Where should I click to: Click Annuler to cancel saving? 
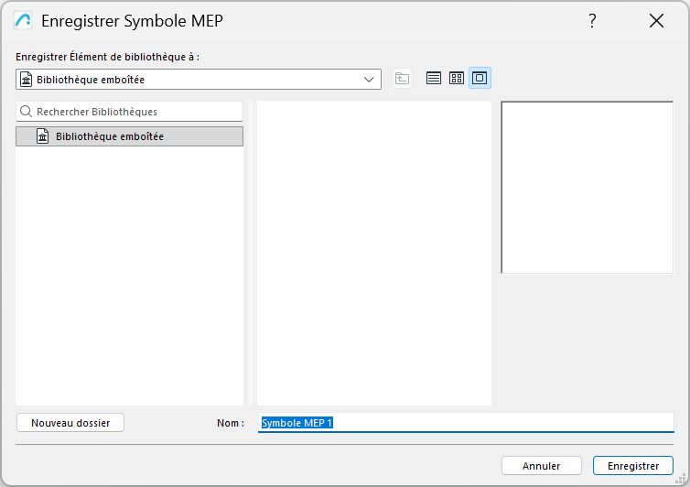(x=542, y=466)
